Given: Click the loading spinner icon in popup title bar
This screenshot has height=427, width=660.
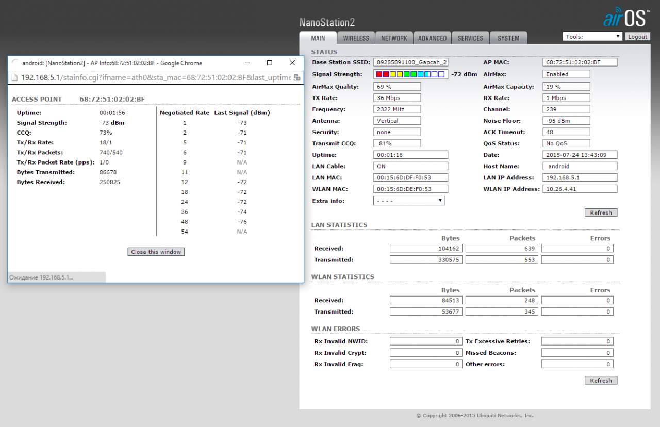Looking at the screenshot, I should [15, 63].
